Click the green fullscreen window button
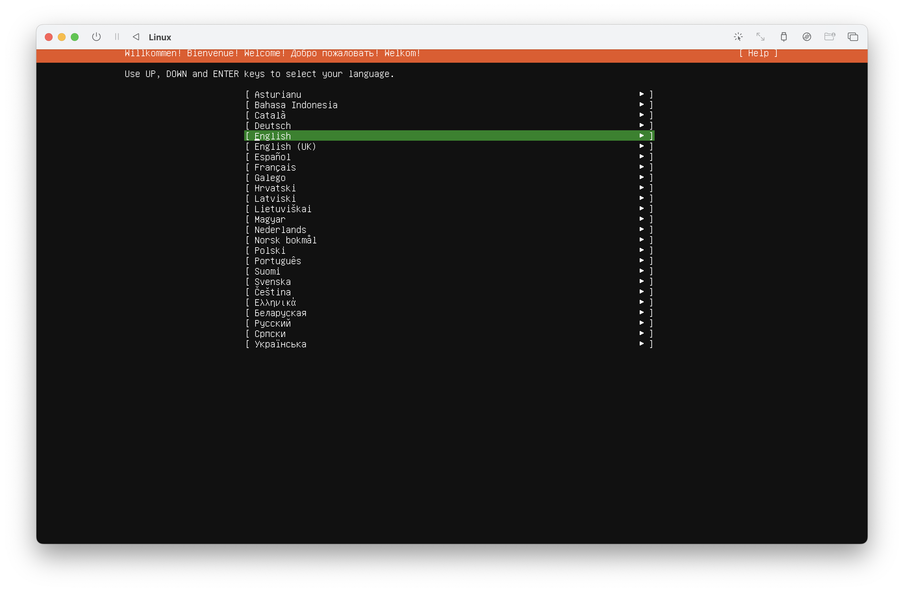904x592 pixels. tap(75, 37)
